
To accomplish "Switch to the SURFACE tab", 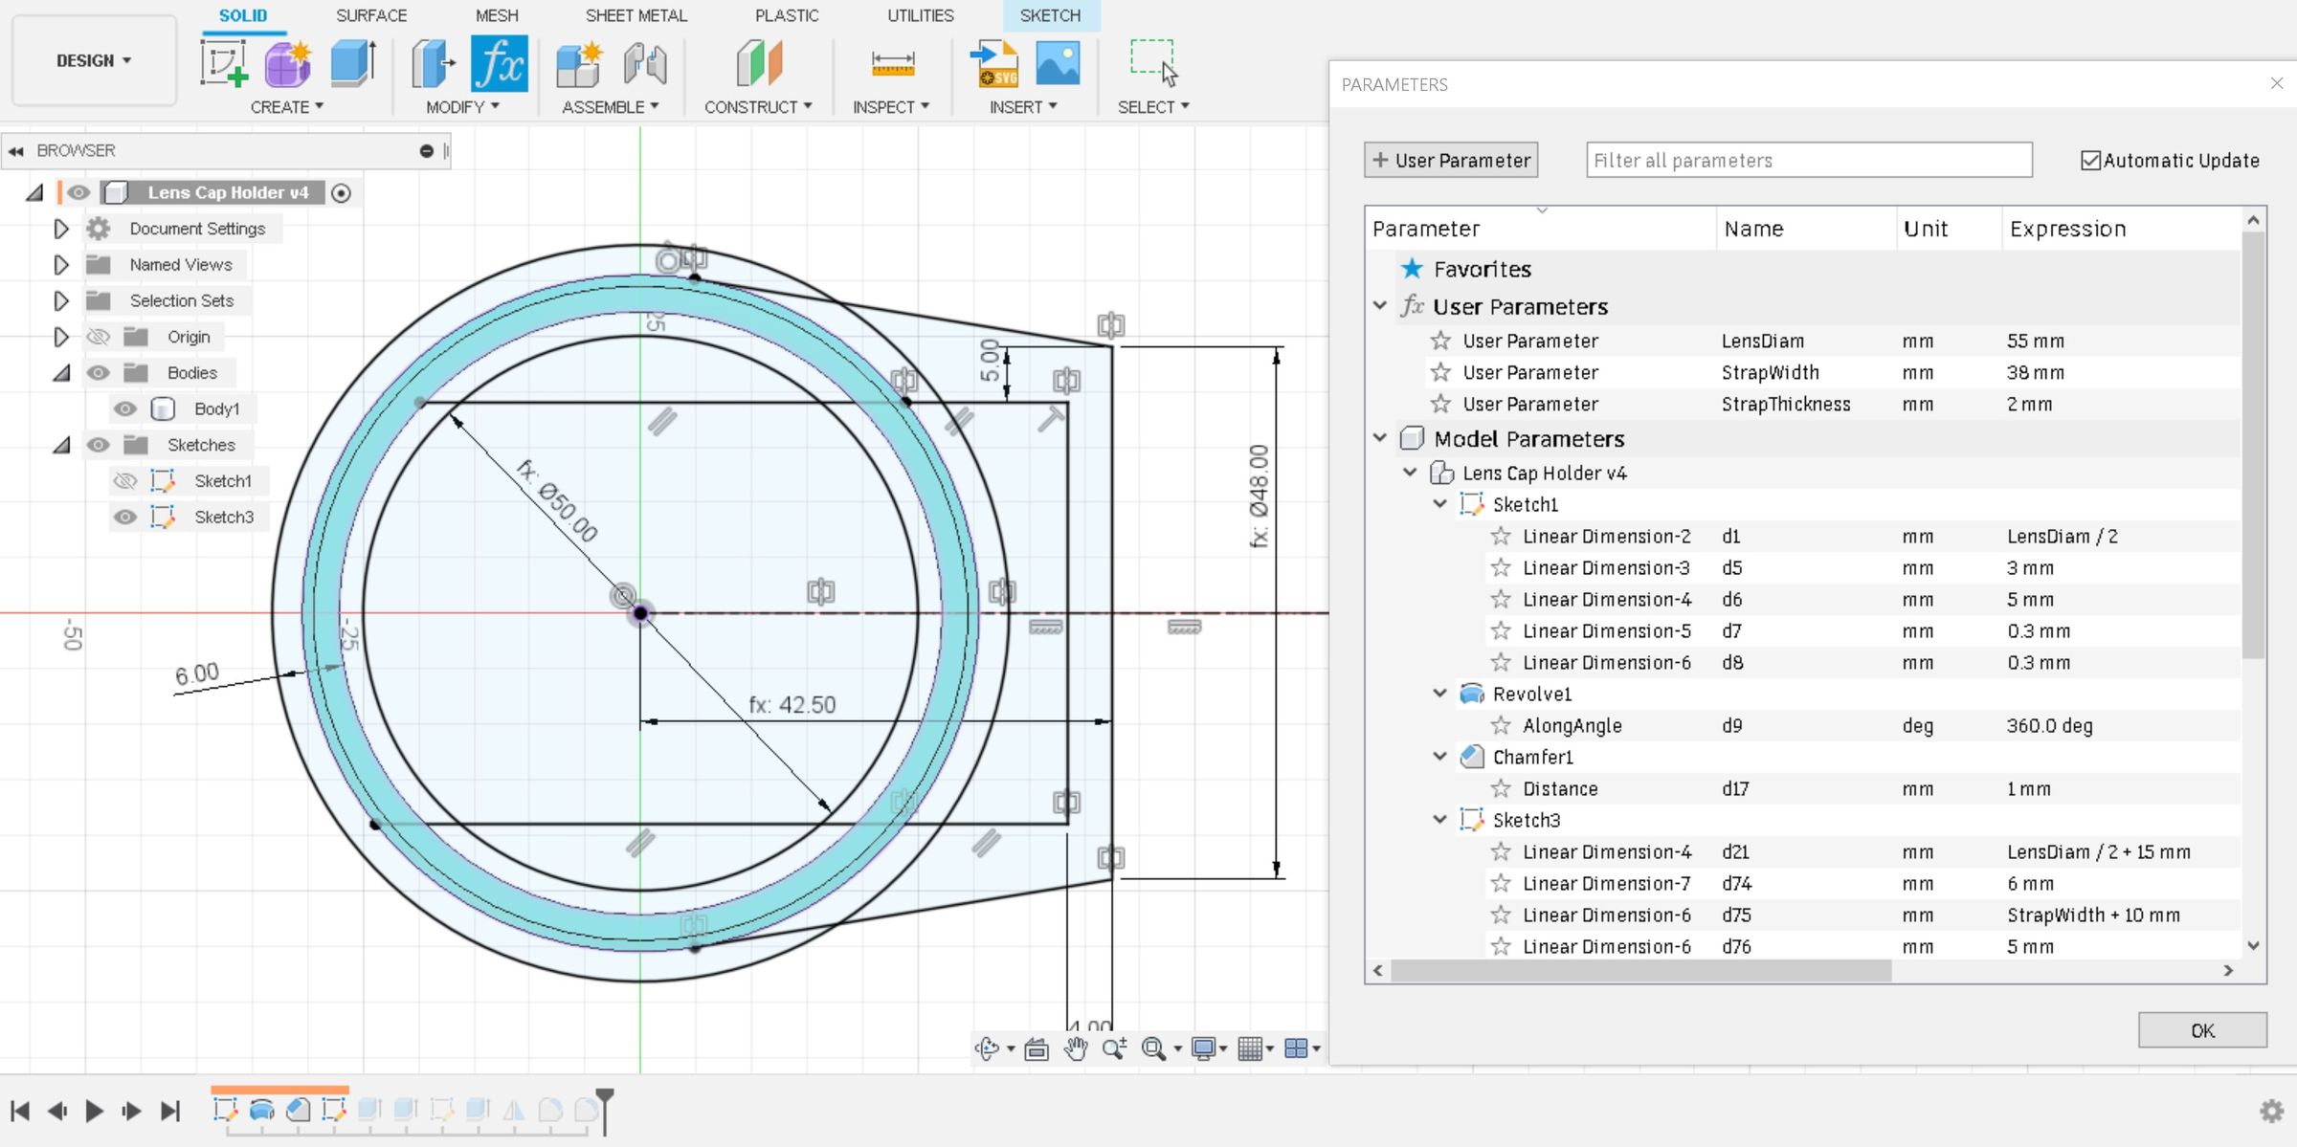I will pos(371,15).
